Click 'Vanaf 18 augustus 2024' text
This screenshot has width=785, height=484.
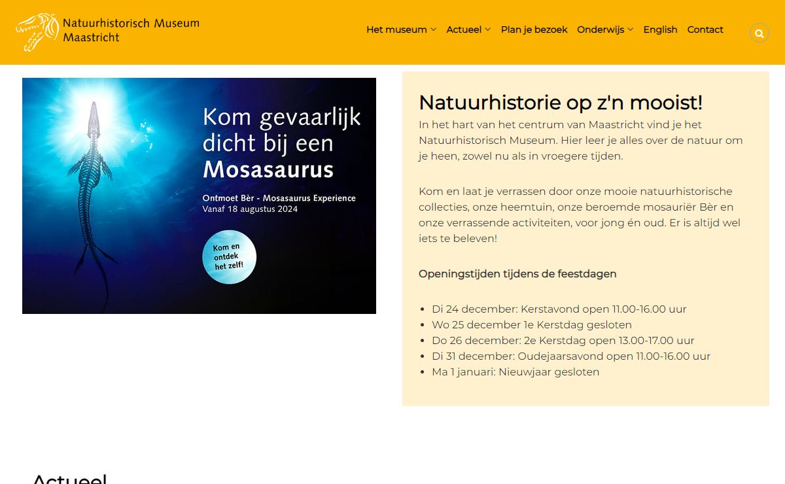[x=250, y=209]
